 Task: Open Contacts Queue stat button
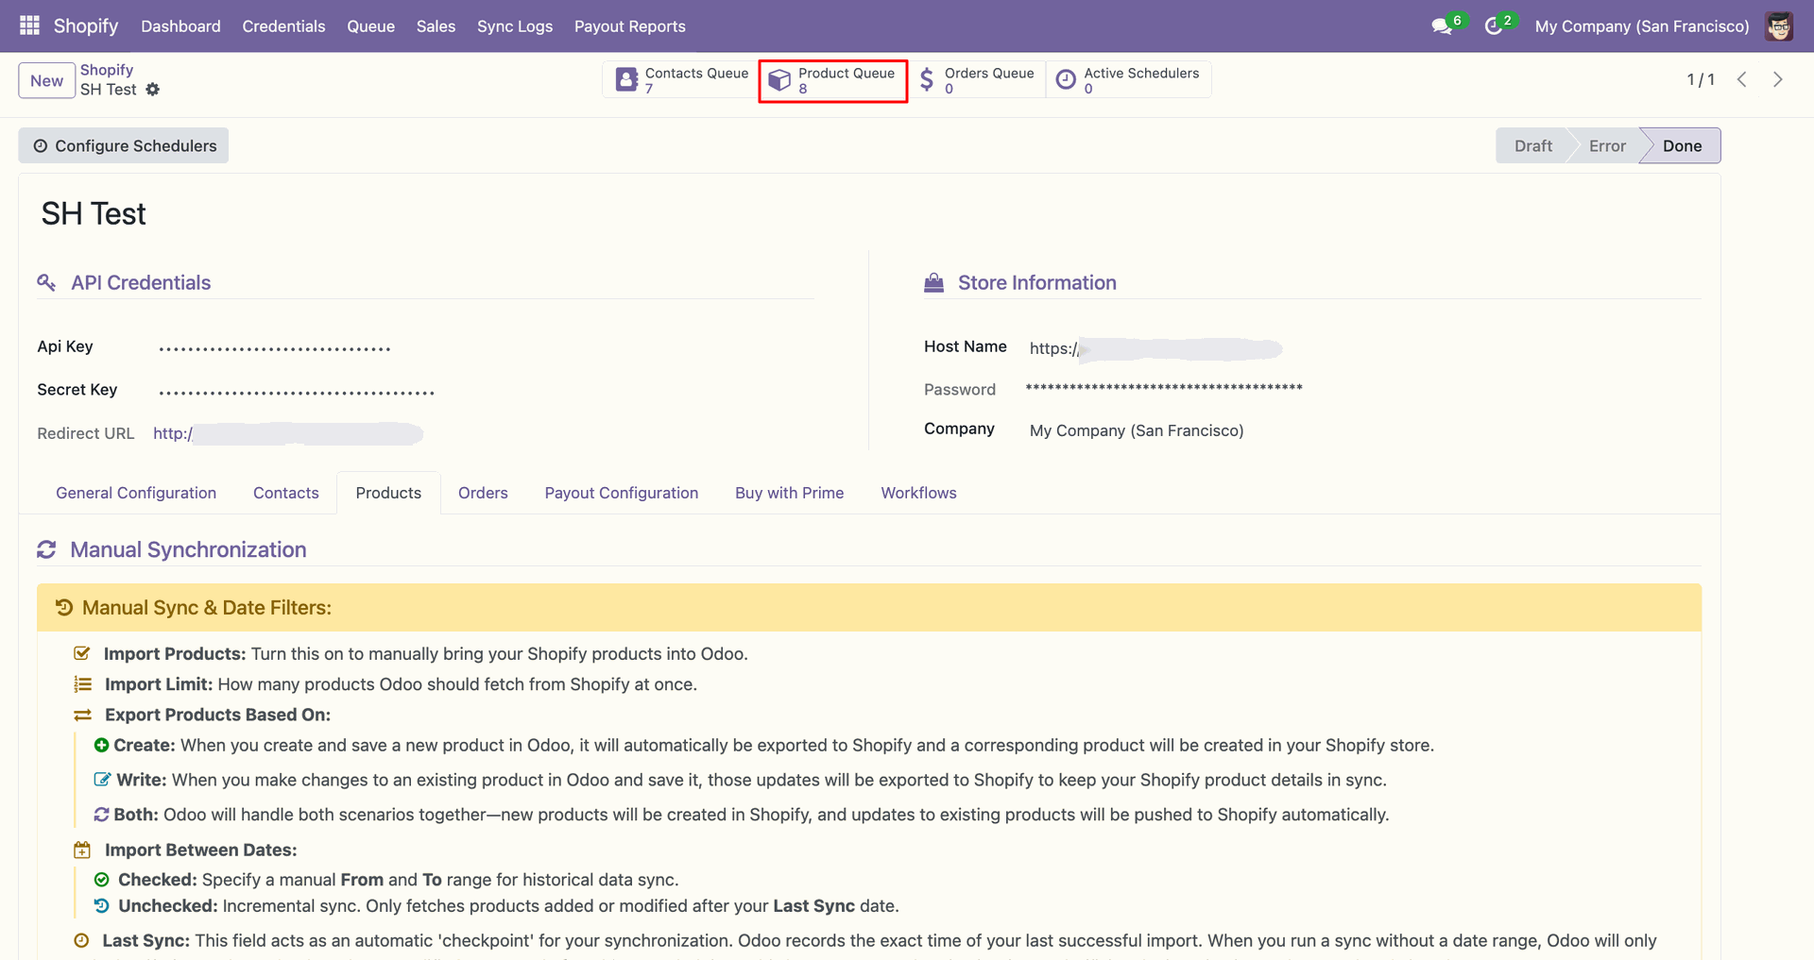[x=682, y=80]
